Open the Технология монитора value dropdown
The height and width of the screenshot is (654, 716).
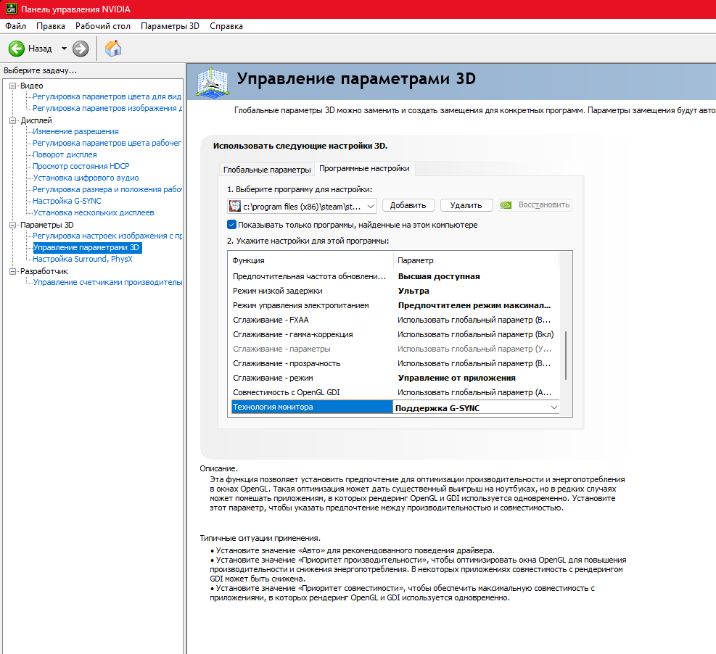coord(554,407)
